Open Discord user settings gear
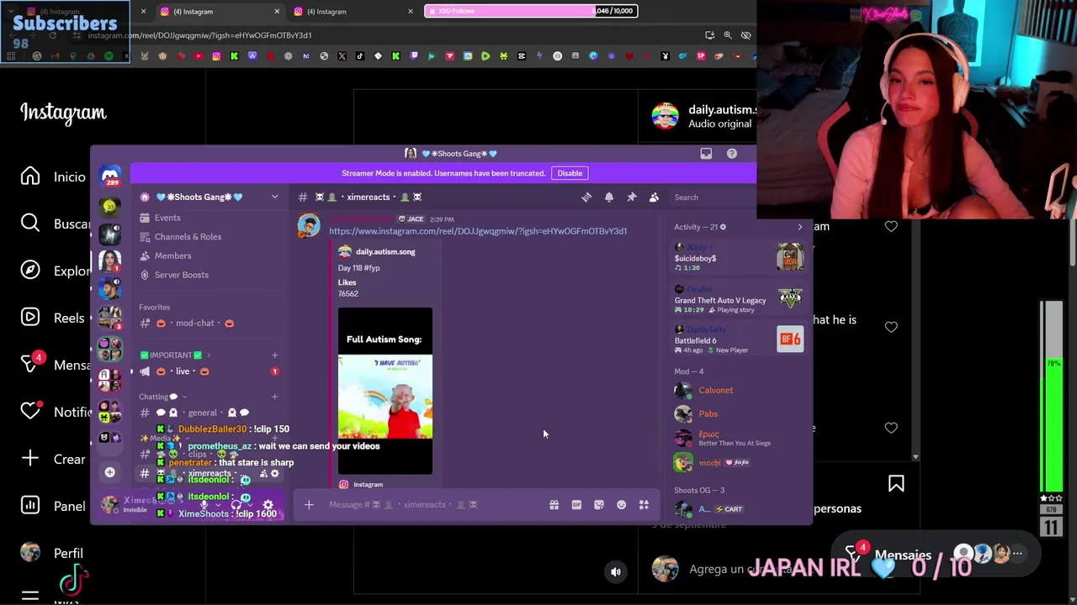This screenshot has width=1077, height=605. point(268,505)
